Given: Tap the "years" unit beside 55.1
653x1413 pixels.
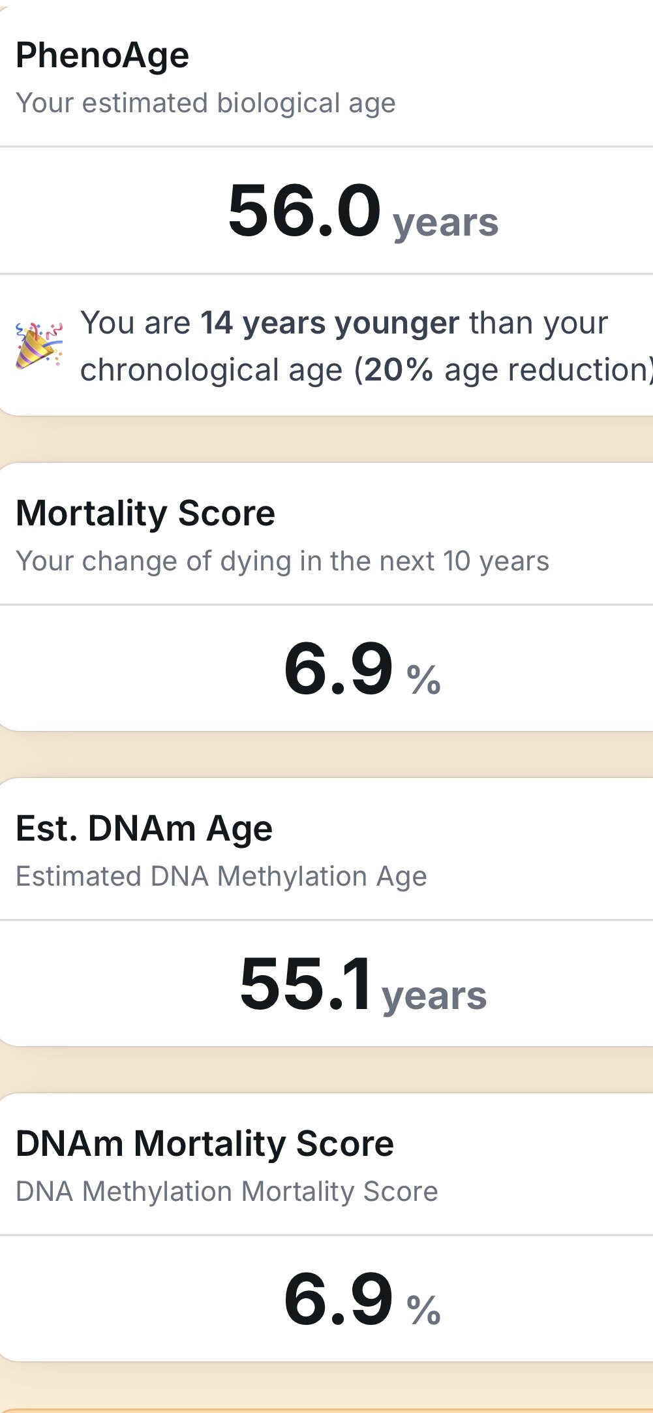Looking at the screenshot, I should (x=434, y=997).
